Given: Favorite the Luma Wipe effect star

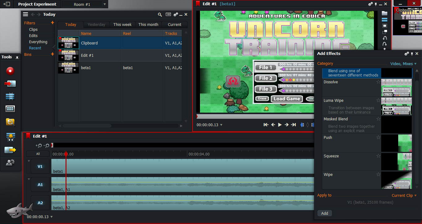Looking at the screenshot, I should (378, 101).
